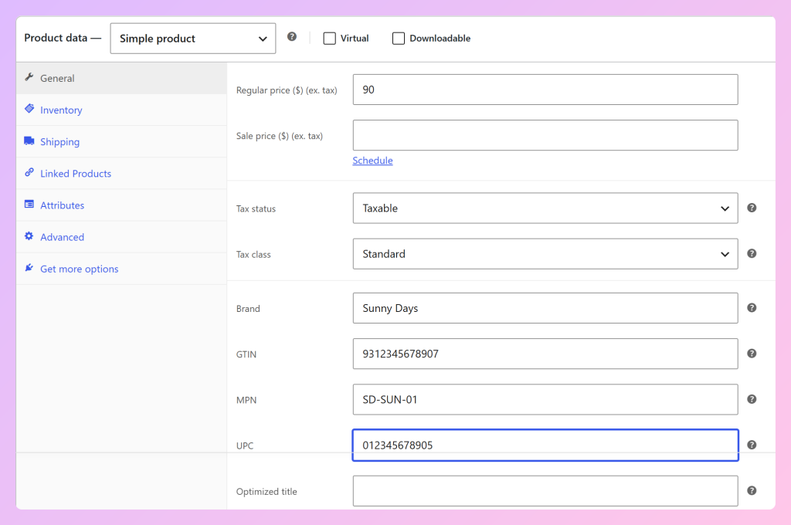Open the Shipping tab
Image resolution: width=791 pixels, height=525 pixels.
(121, 142)
